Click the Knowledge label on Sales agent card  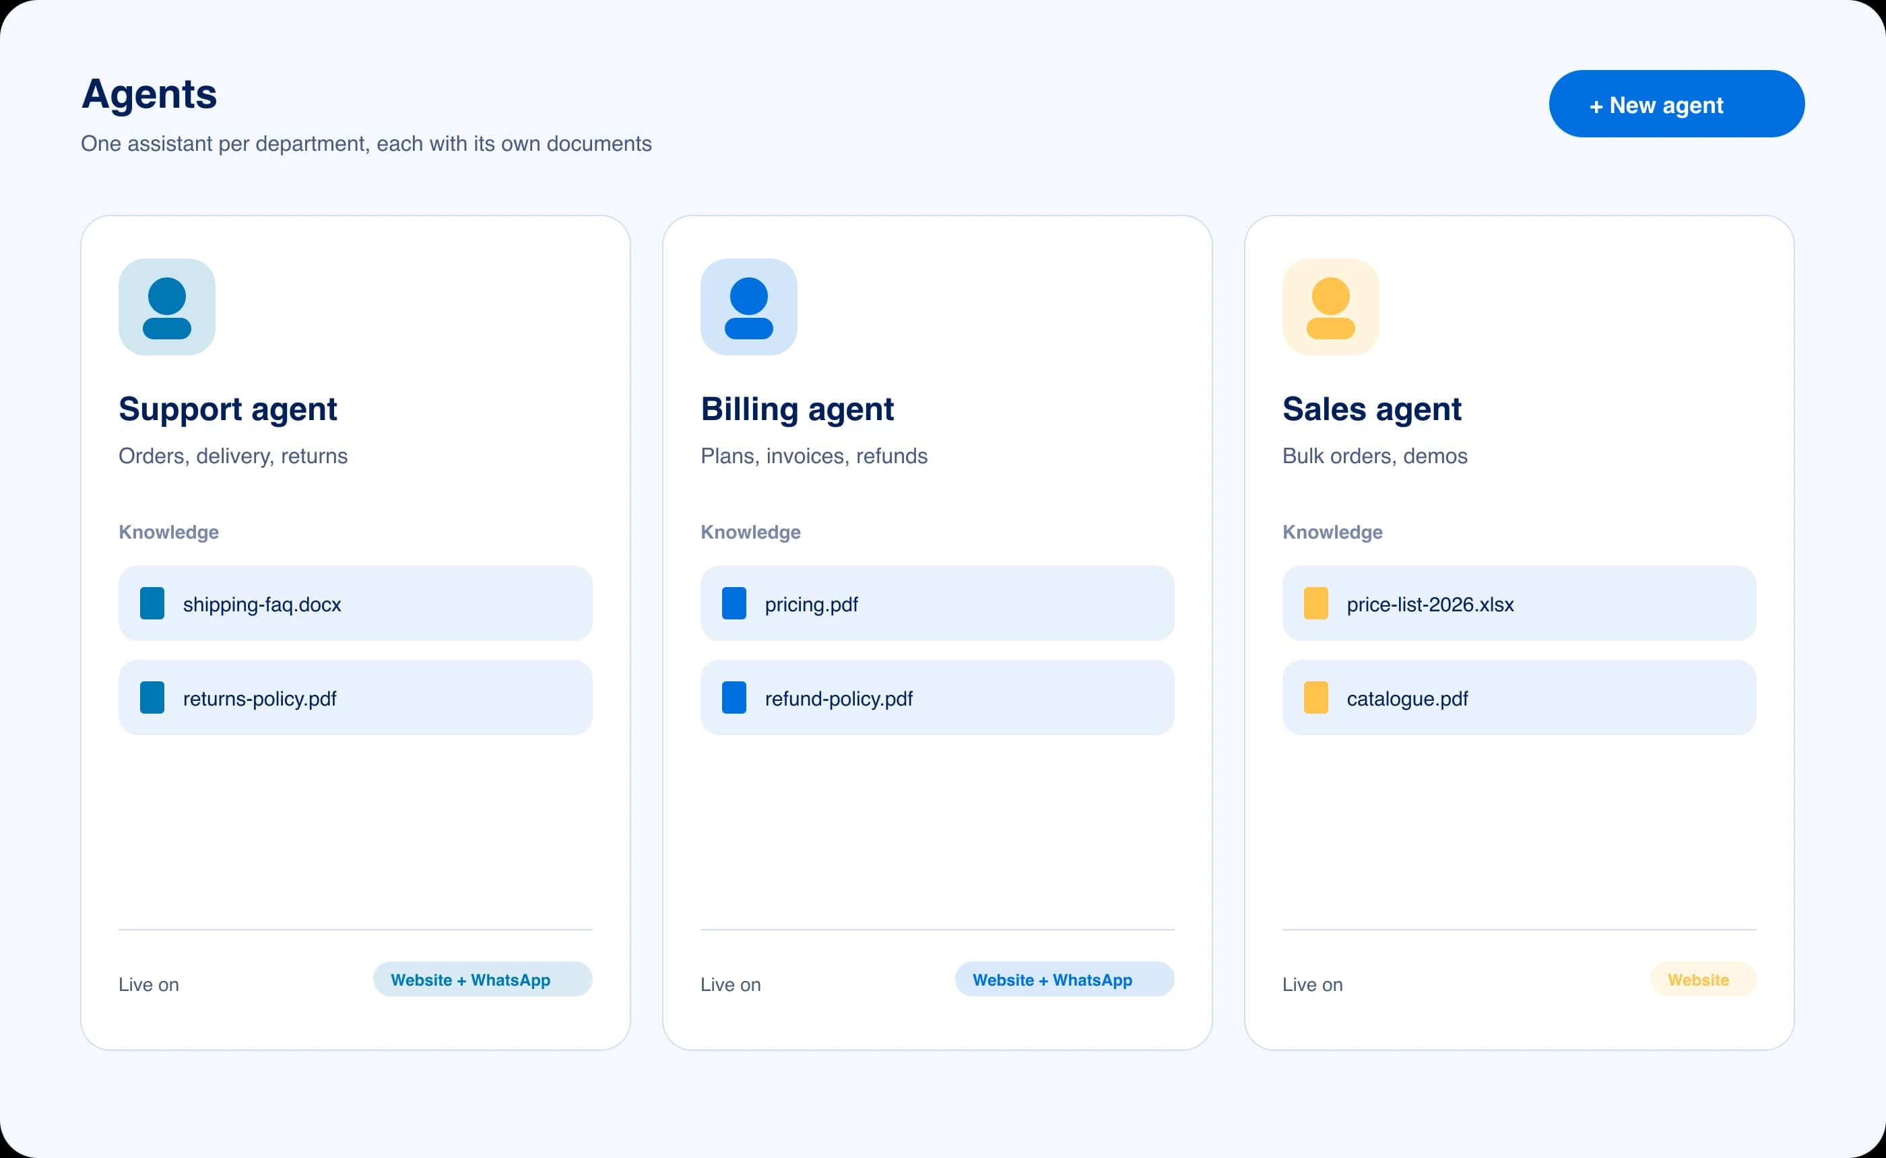point(1332,531)
